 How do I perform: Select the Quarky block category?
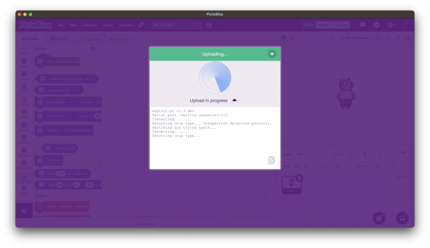click(x=24, y=177)
